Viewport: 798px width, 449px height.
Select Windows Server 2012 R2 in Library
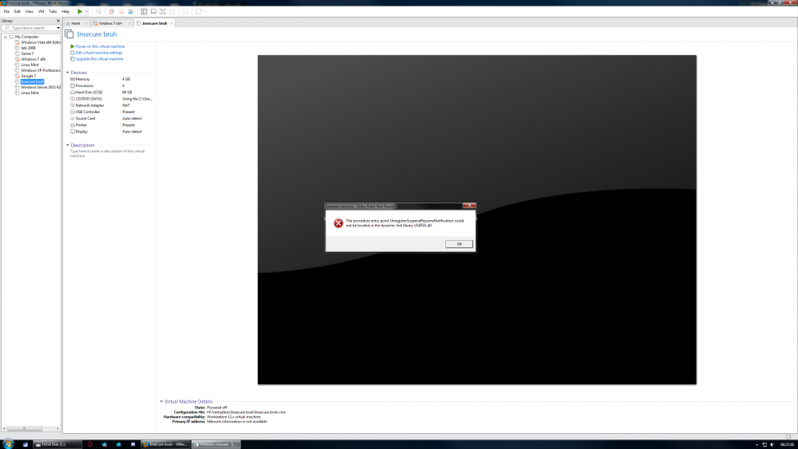[x=40, y=87]
